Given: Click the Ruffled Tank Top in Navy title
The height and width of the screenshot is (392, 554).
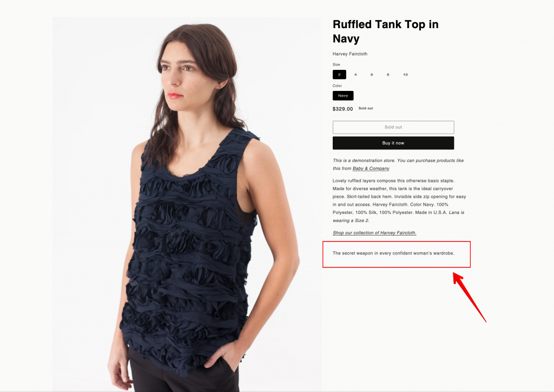Looking at the screenshot, I should coord(385,31).
